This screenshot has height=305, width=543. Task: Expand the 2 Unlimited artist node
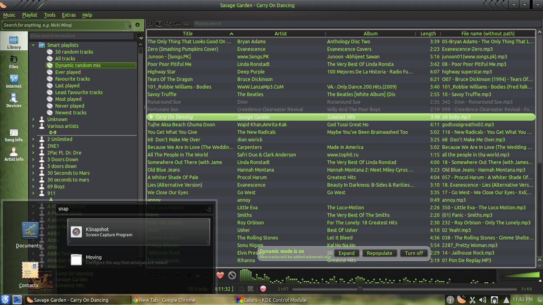[33, 139]
